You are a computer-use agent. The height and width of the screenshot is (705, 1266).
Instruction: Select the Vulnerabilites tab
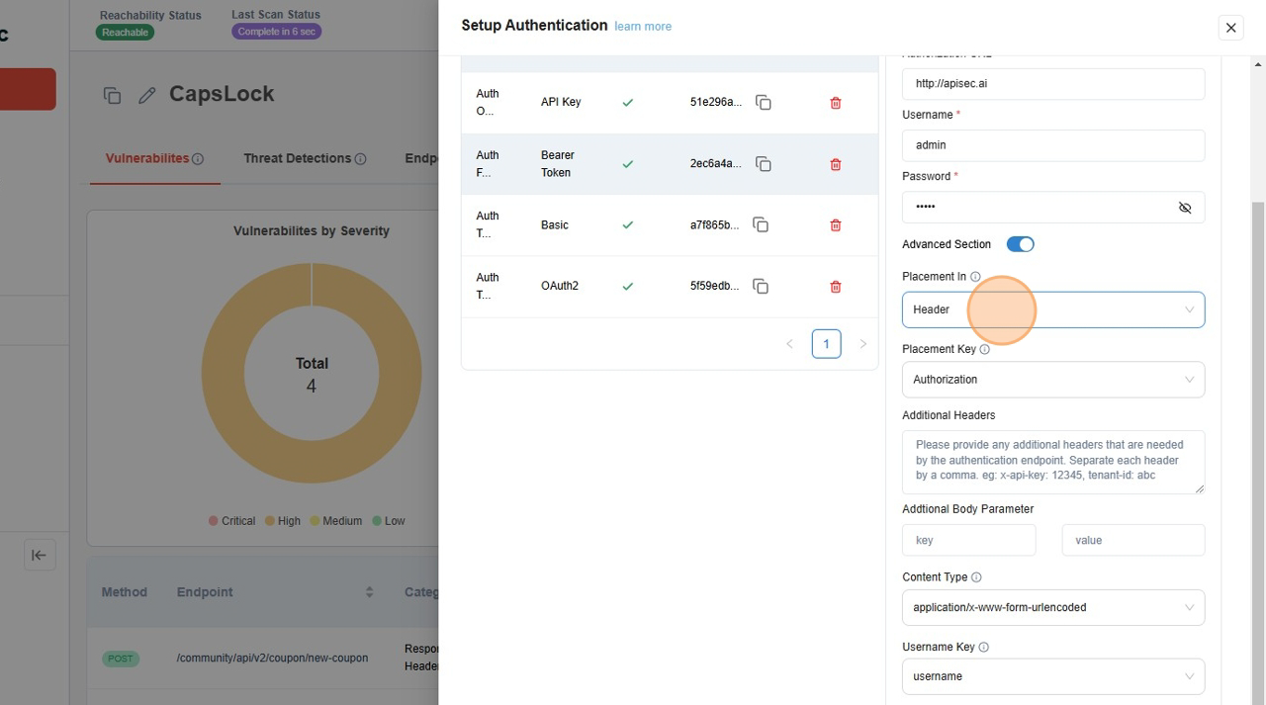[147, 158]
